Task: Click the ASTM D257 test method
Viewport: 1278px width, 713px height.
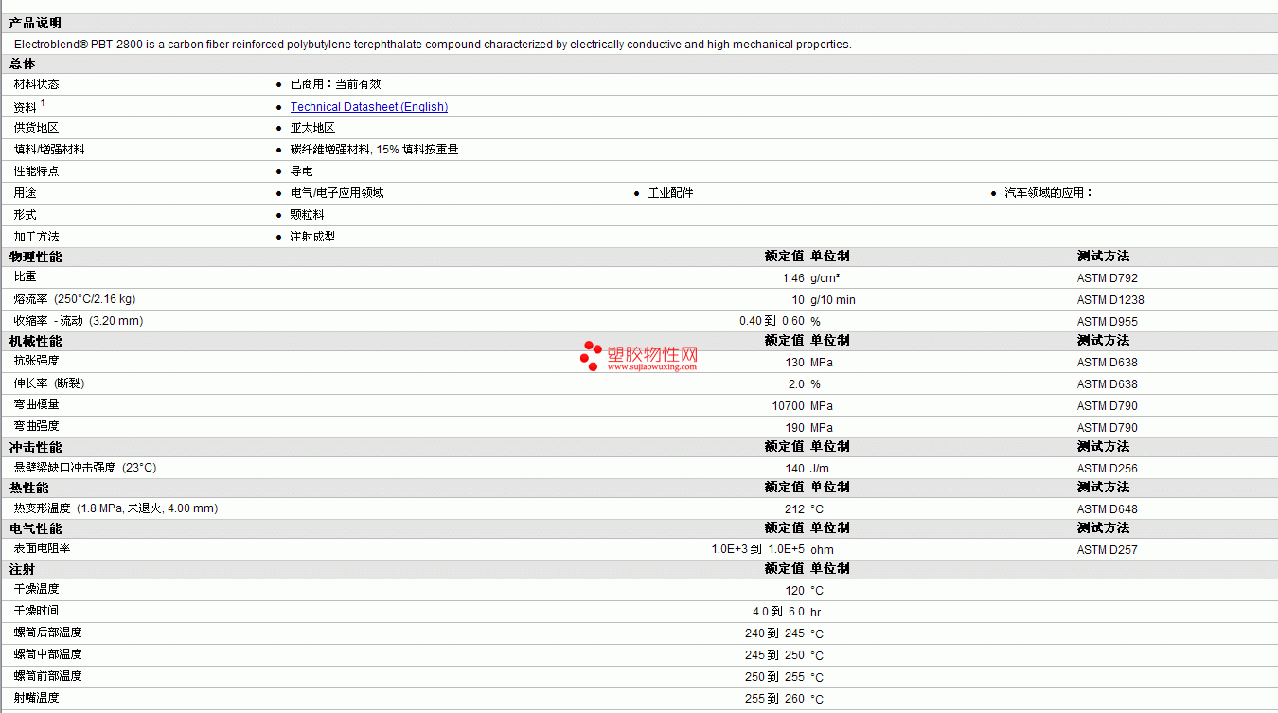Action: 1108,550
